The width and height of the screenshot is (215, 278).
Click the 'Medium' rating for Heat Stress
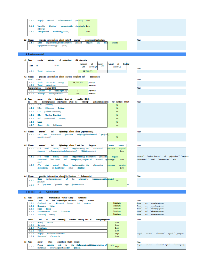pyautogui.click(x=117, y=209)
